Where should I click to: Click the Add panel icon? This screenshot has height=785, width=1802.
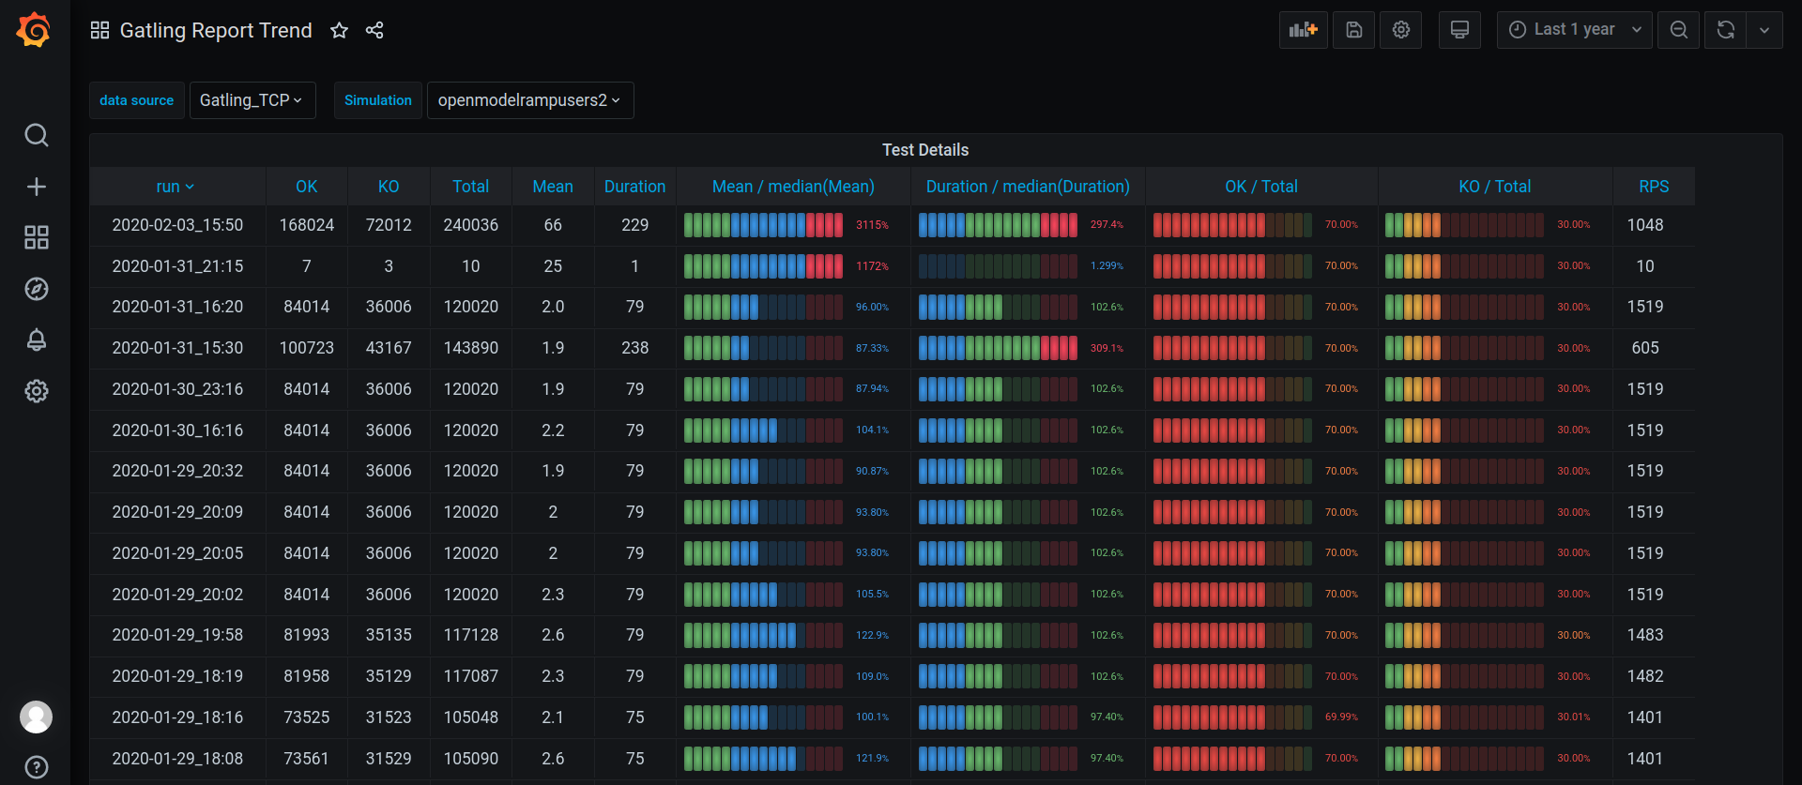1303,30
